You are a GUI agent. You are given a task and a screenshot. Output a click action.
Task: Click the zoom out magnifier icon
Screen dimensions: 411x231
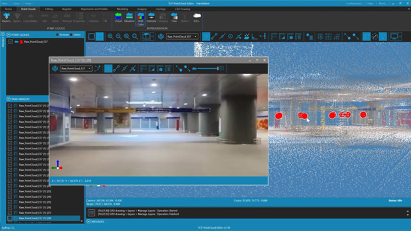coord(118,36)
